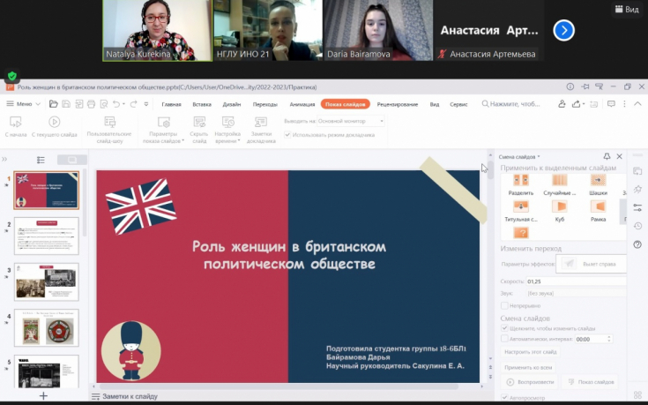This screenshot has height=405, width=648.
Task: Open more options vertical dots
Action: point(624,104)
